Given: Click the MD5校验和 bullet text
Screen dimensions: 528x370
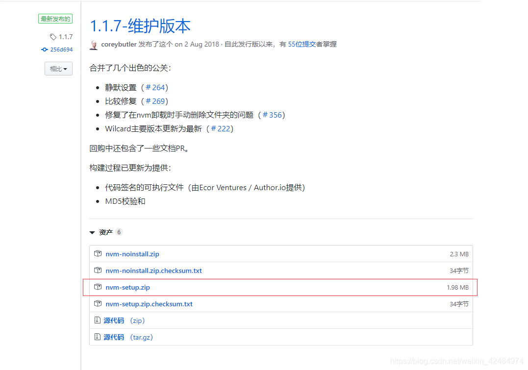Looking at the screenshot, I should pyautogui.click(x=126, y=201).
